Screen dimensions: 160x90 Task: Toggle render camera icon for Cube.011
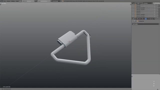click(x=158, y=11)
